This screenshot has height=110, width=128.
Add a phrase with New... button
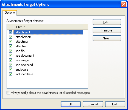[107, 38]
